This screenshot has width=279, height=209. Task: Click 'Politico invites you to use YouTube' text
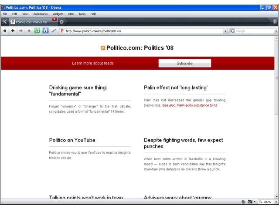tap(90, 155)
